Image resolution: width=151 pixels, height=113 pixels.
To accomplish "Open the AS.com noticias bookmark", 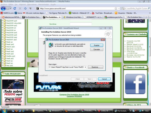I will [34, 13].
